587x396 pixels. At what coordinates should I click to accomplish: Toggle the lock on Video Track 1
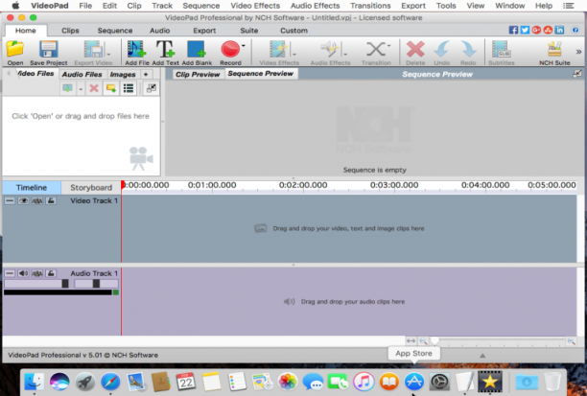51,201
